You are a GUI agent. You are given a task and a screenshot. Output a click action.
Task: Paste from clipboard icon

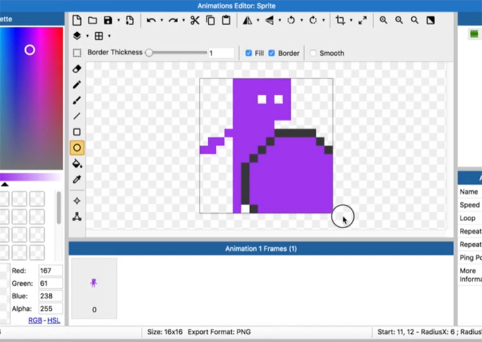tap(226, 20)
